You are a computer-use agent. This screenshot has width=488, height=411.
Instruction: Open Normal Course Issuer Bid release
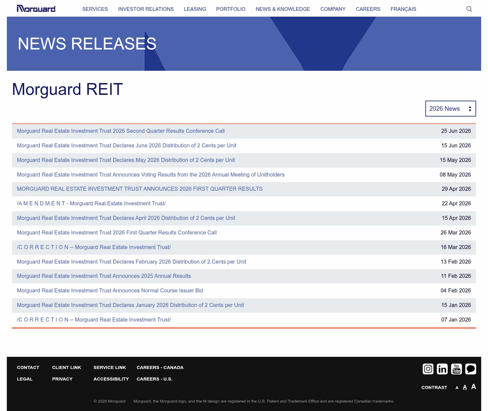click(x=110, y=290)
